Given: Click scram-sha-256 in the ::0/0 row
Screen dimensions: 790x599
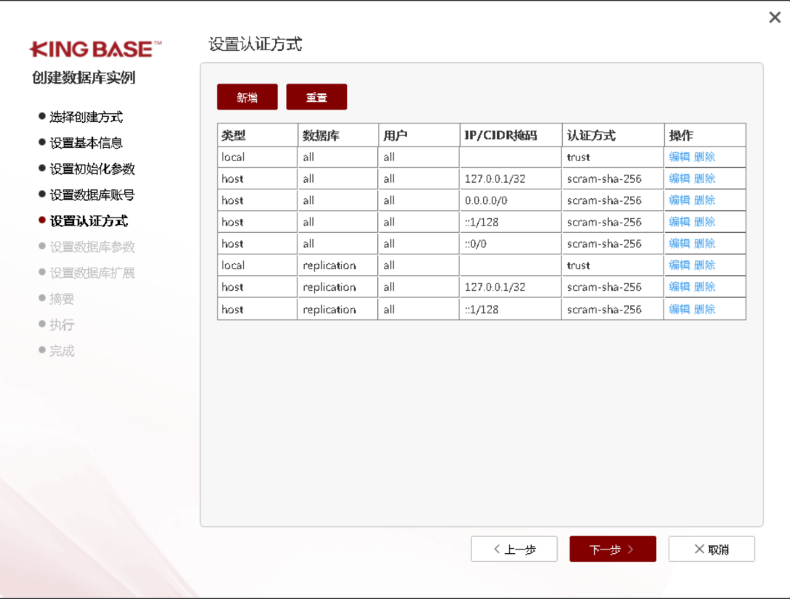Looking at the screenshot, I should tap(604, 244).
